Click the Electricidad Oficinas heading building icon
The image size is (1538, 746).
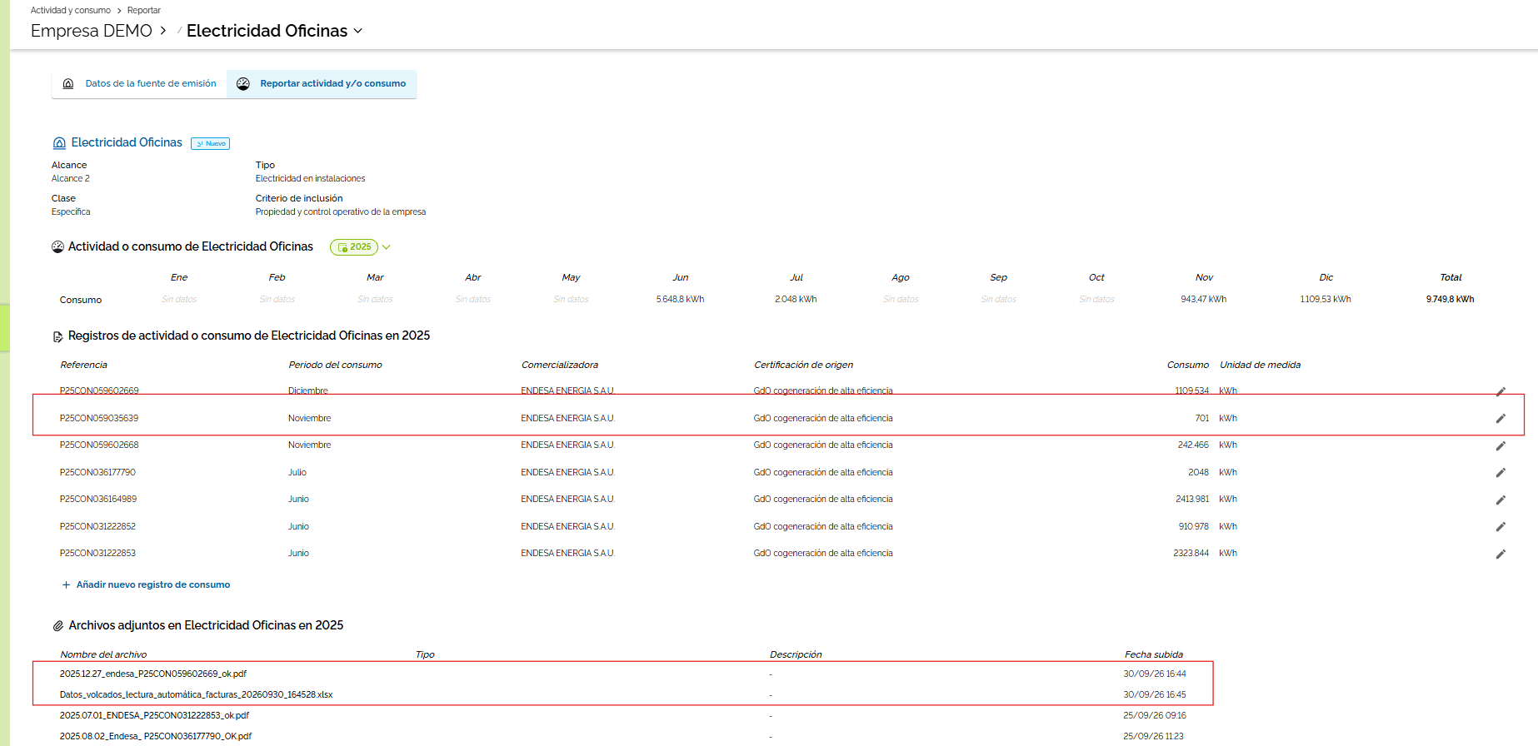pos(59,143)
